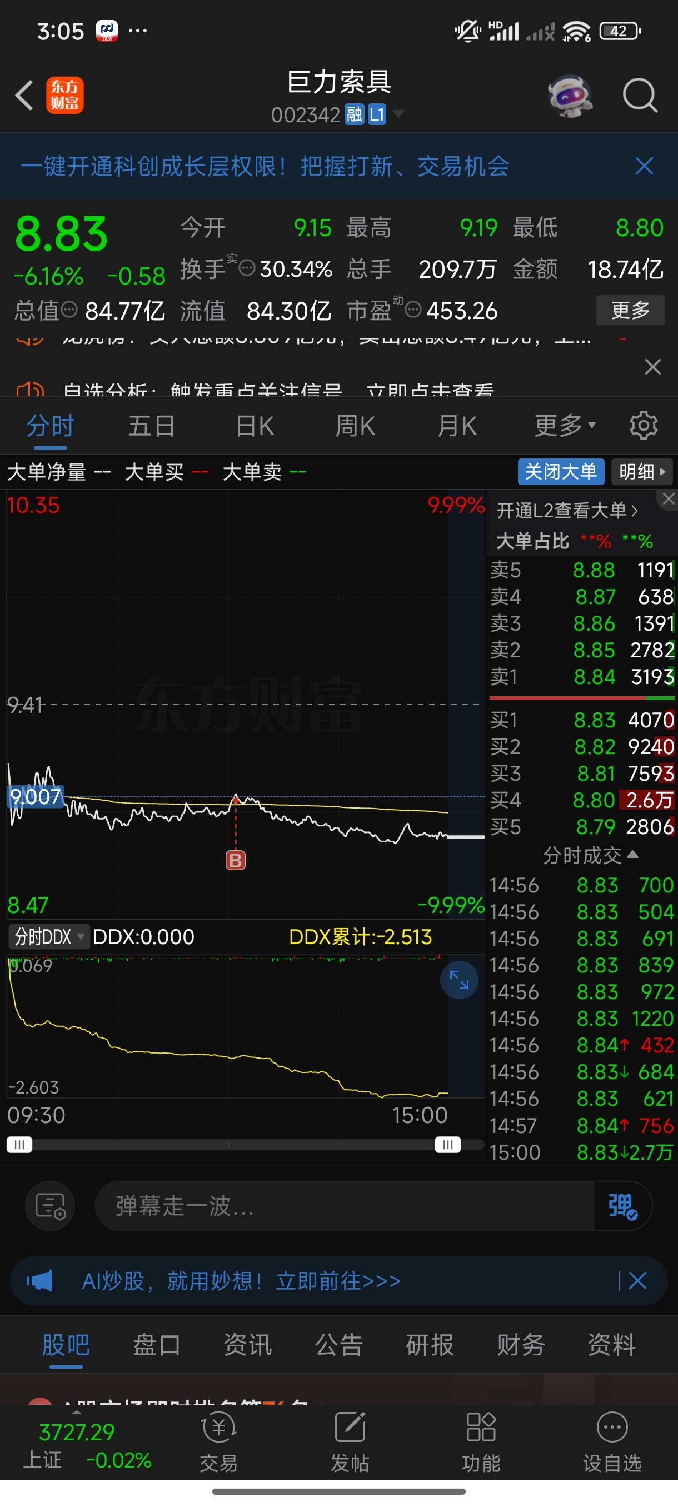Tap the 功能 functions icon
The image size is (678, 1507).
(x=481, y=1442)
